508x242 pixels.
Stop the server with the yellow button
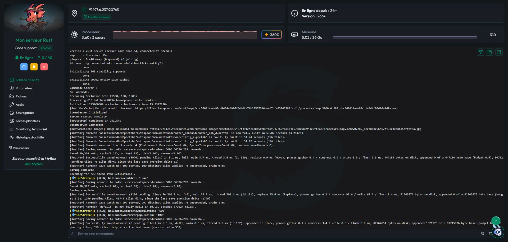pyautogui.click(x=34, y=67)
